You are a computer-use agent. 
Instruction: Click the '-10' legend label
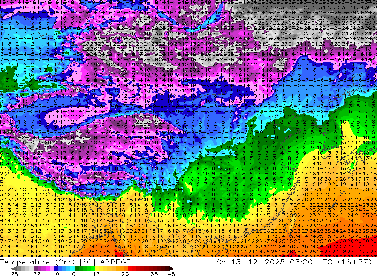pos(54,274)
